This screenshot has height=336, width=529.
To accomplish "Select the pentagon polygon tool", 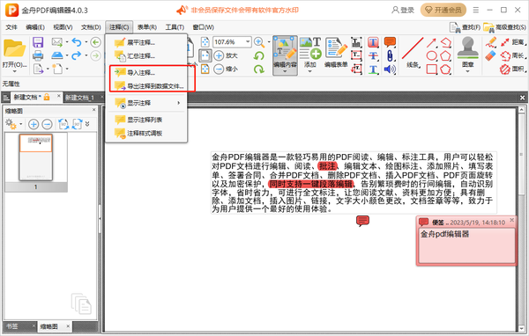I will click(445, 56).
